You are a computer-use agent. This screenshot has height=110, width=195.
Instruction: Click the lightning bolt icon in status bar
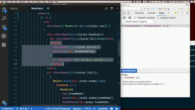coord(32,109)
